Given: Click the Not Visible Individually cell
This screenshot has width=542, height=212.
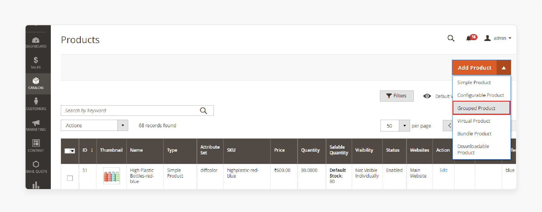Looking at the screenshot, I should 367,173.
